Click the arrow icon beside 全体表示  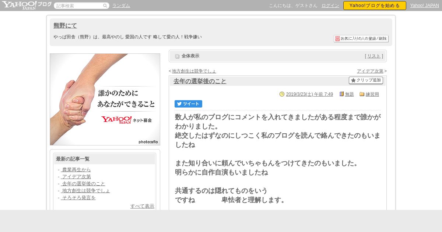[177, 56]
